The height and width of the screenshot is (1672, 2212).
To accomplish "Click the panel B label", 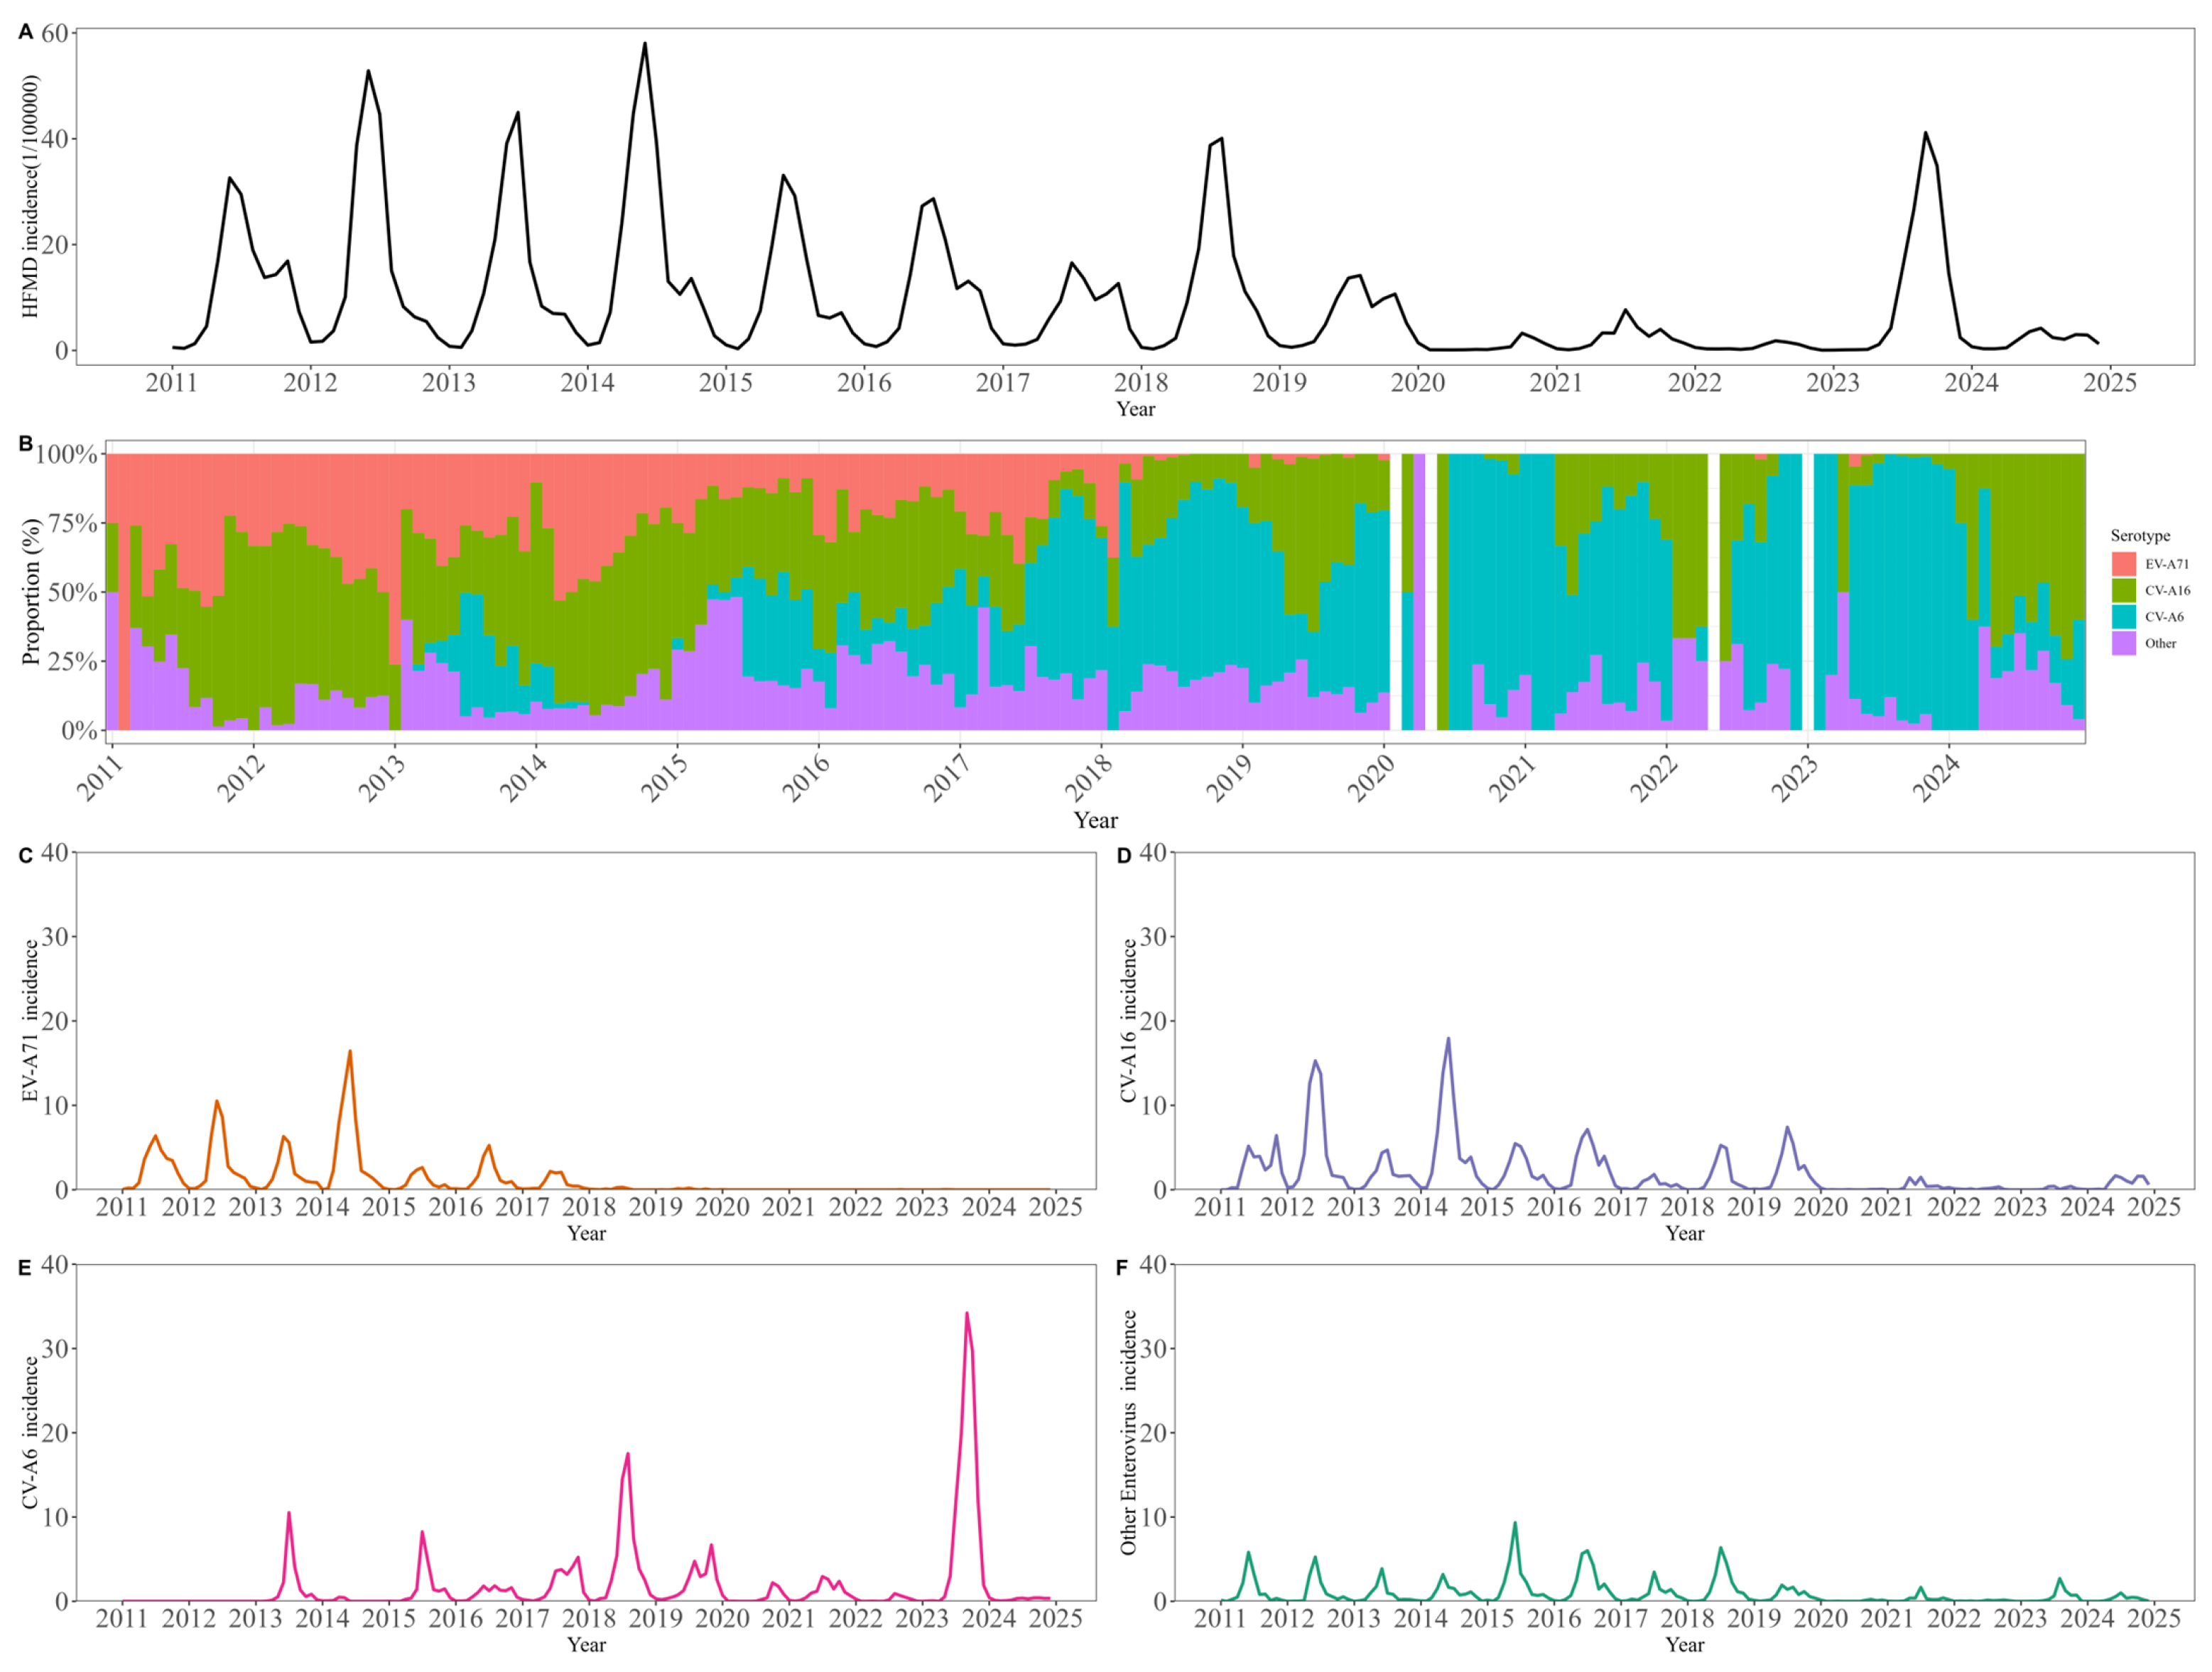I will [x=26, y=444].
